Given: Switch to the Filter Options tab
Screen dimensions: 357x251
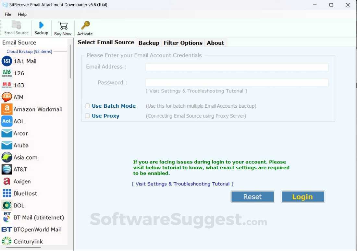Looking at the screenshot, I should point(183,42).
